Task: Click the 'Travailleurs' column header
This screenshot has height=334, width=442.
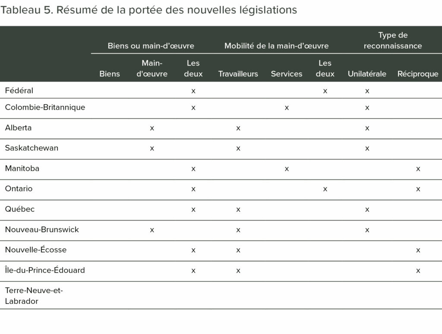Action: 238,74
